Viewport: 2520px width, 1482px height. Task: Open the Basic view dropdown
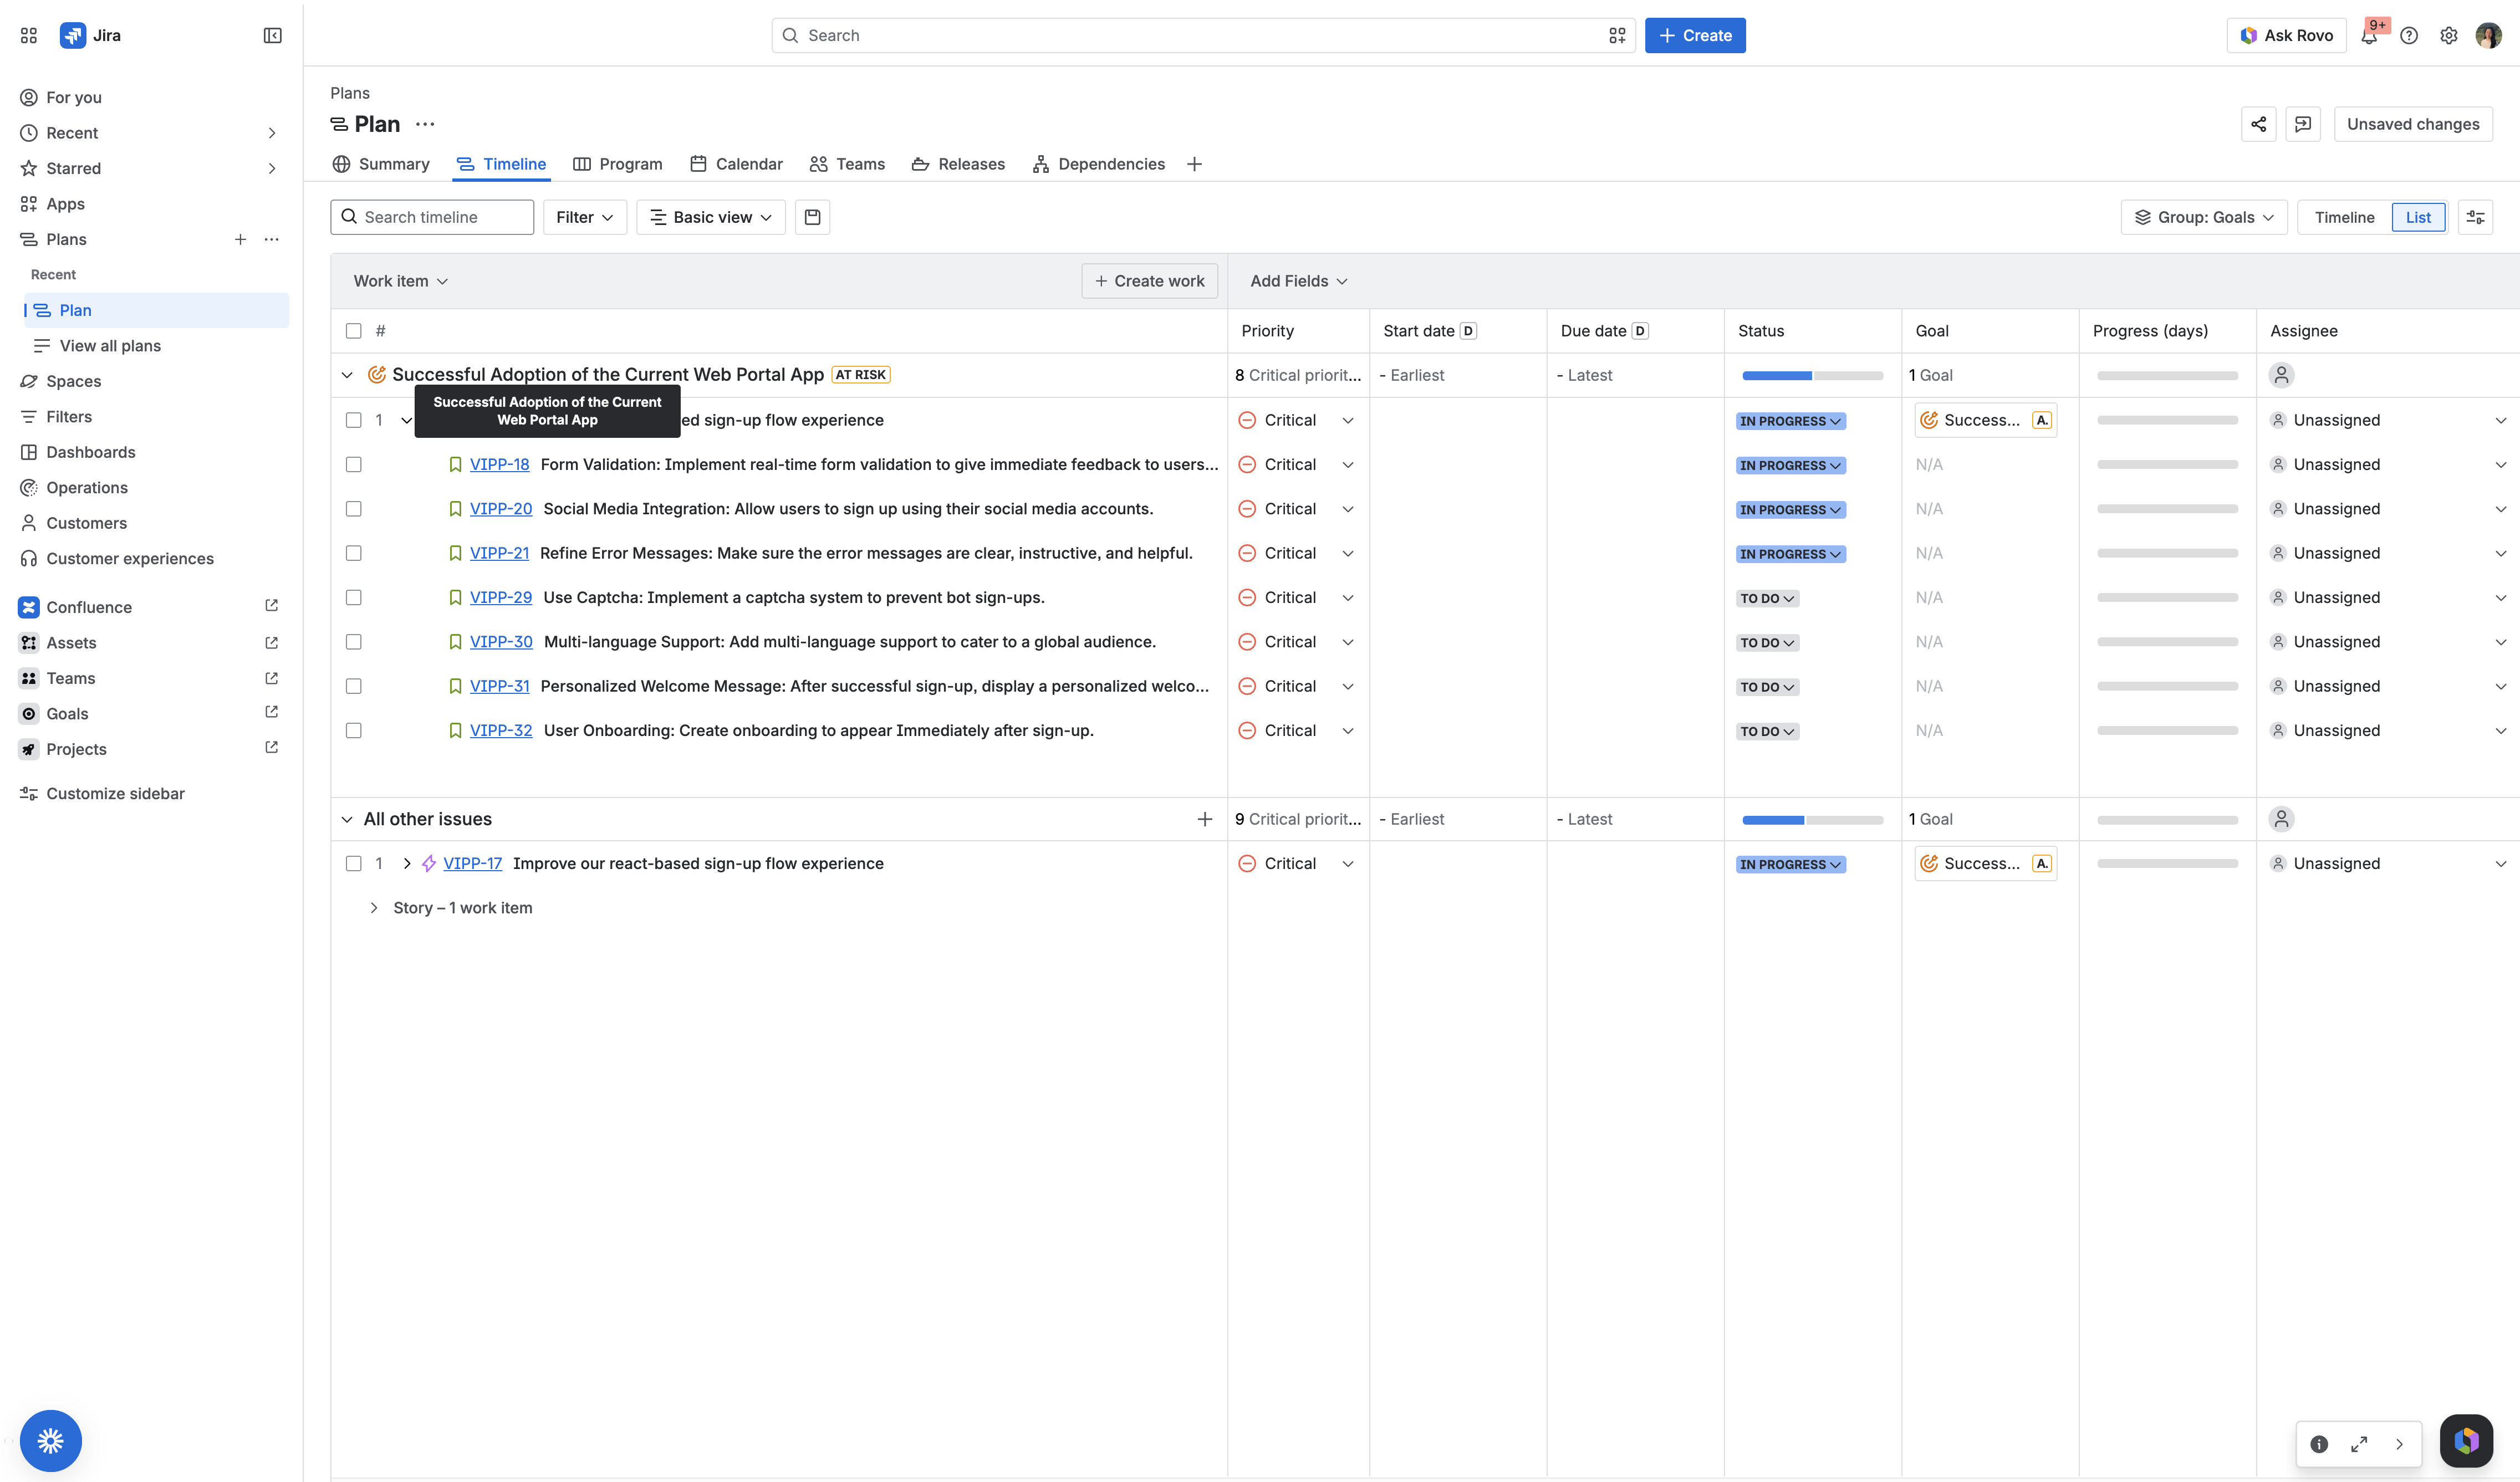tap(711, 217)
